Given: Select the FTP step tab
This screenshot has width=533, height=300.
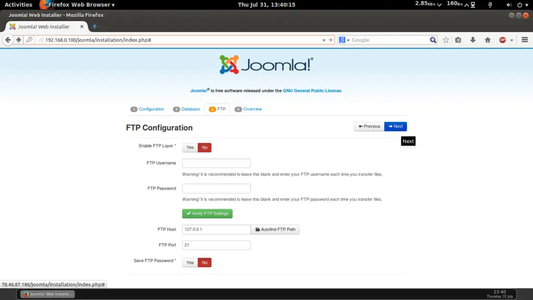Looking at the screenshot, I should [x=217, y=109].
